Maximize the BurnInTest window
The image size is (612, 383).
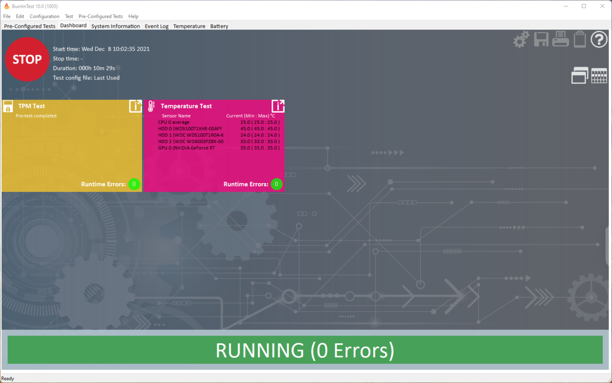coord(584,6)
